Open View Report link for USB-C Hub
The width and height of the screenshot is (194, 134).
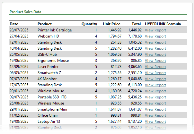coord(155,54)
